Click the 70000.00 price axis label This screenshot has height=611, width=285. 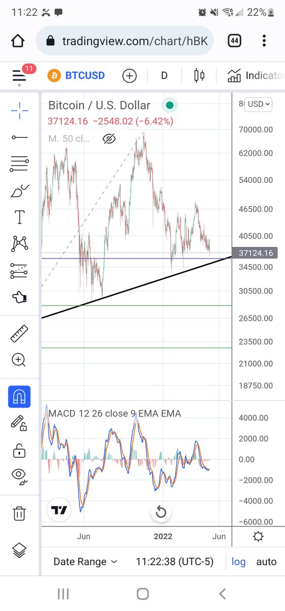pos(256,129)
